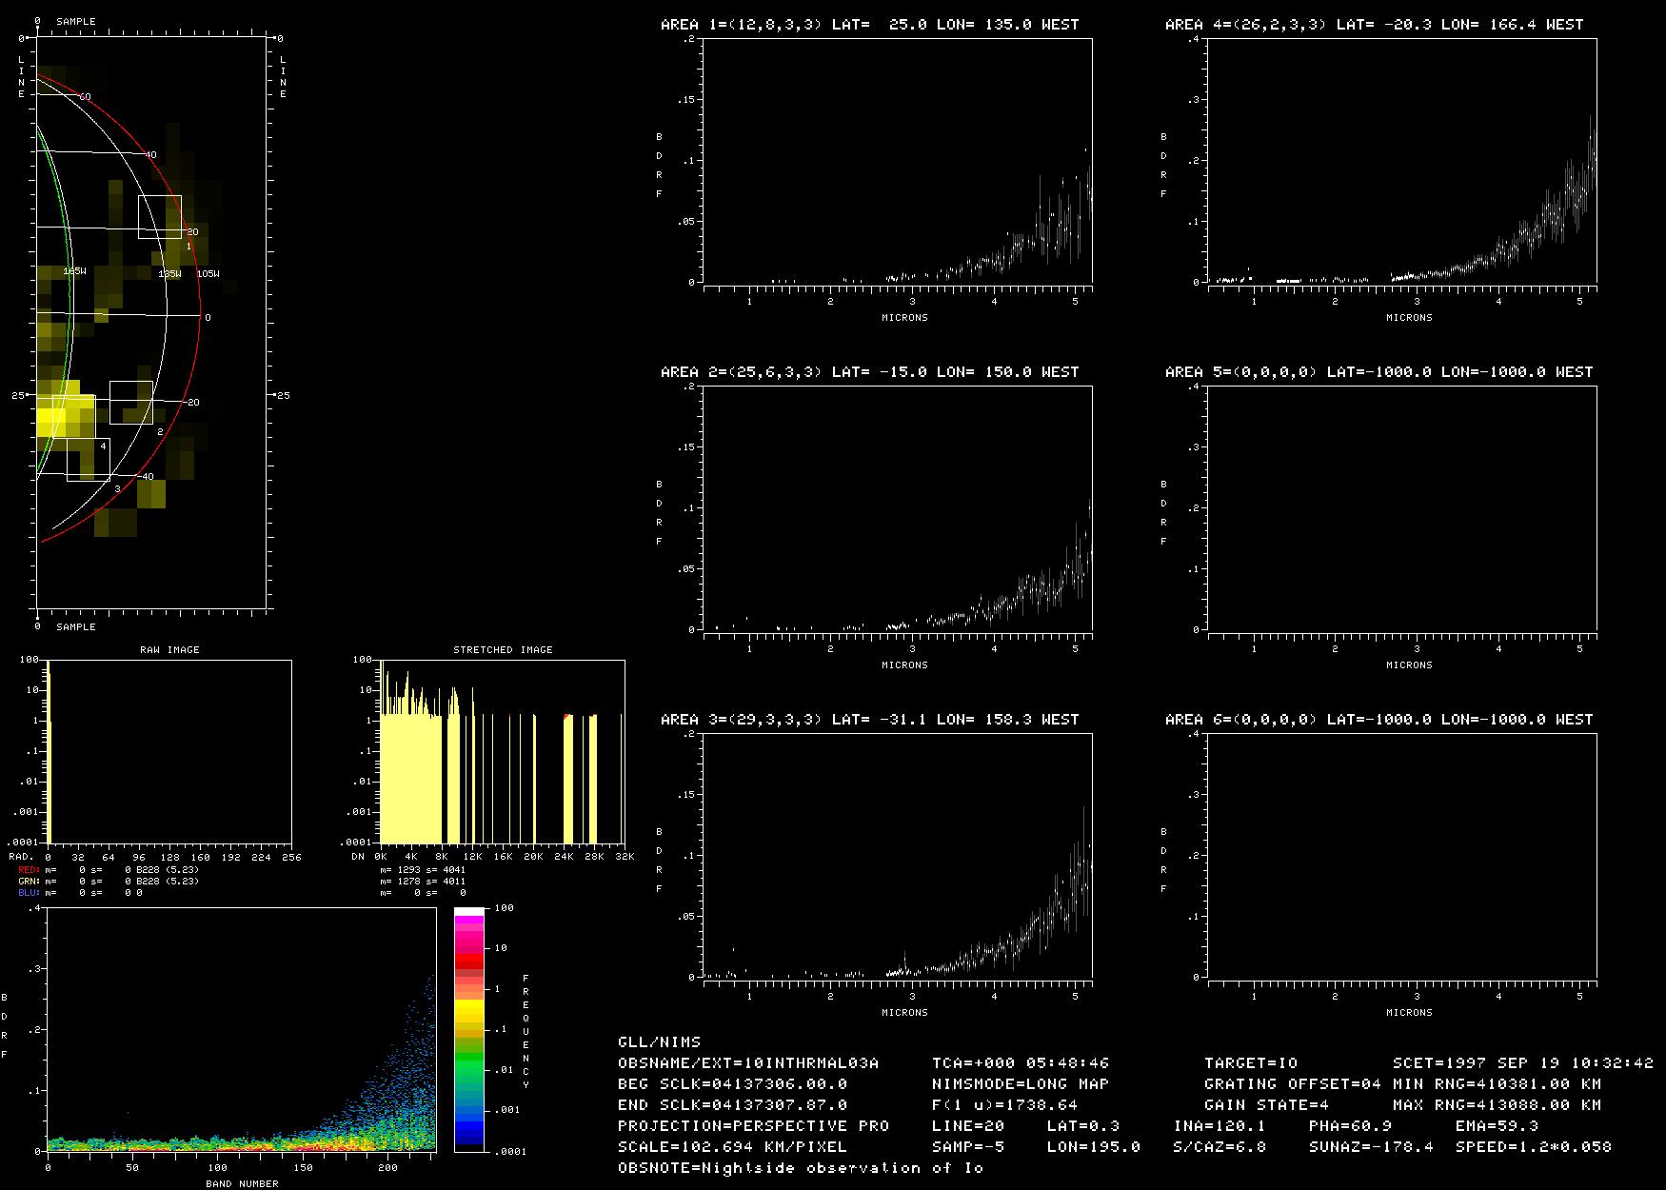The width and height of the screenshot is (1666, 1190).
Task: Click the OBSNOTE nightside observation text
Action: coord(800,1168)
